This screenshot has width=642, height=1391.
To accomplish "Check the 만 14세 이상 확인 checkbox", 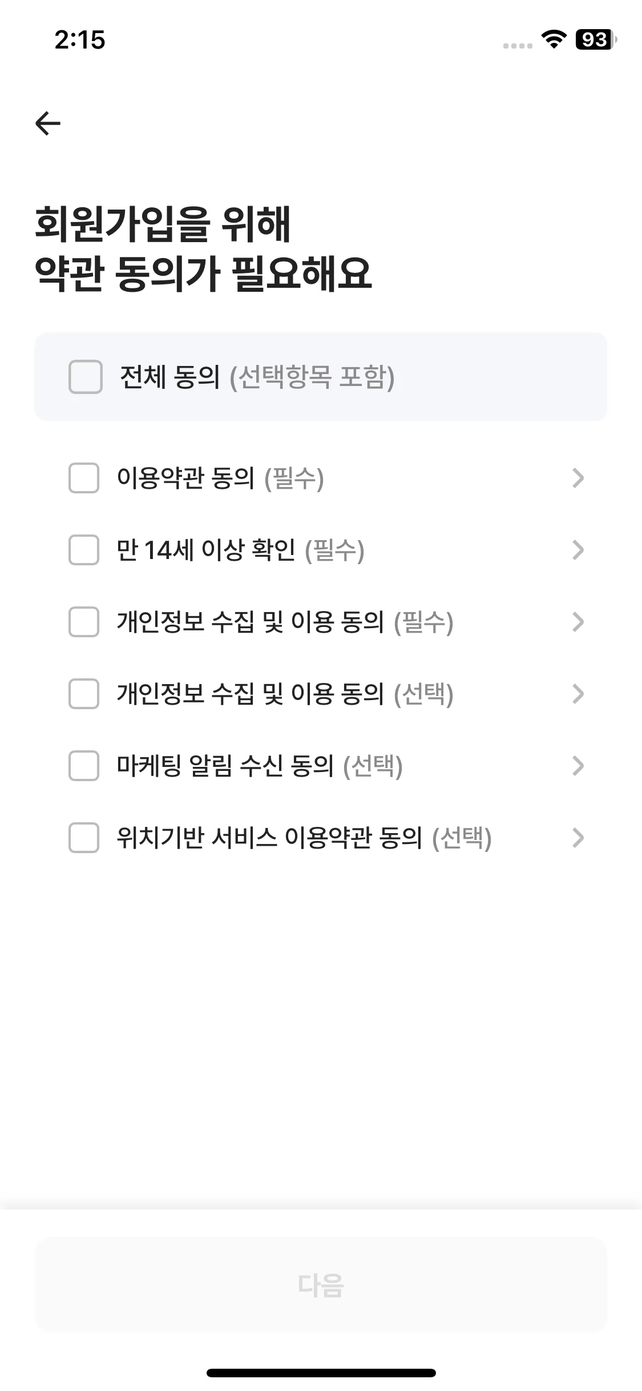I will [84, 550].
